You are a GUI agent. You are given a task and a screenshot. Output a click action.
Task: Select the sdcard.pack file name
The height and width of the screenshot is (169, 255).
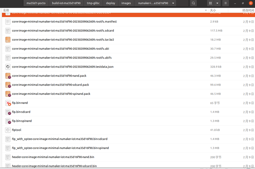point(50,85)
